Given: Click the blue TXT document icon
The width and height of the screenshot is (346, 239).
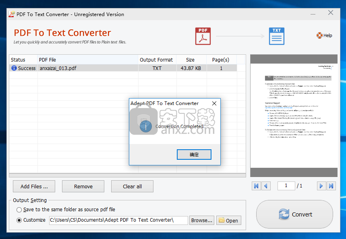Looking at the screenshot, I should click(276, 36).
